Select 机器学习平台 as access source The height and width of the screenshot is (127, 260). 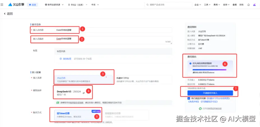click(x=144, y=80)
